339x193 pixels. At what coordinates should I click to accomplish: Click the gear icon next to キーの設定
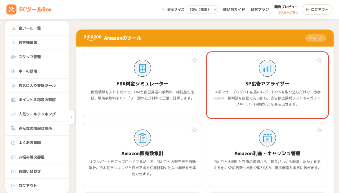pos(13,71)
